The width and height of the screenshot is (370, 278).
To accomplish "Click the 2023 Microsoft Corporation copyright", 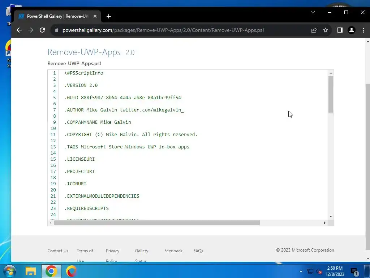I will point(305,250).
